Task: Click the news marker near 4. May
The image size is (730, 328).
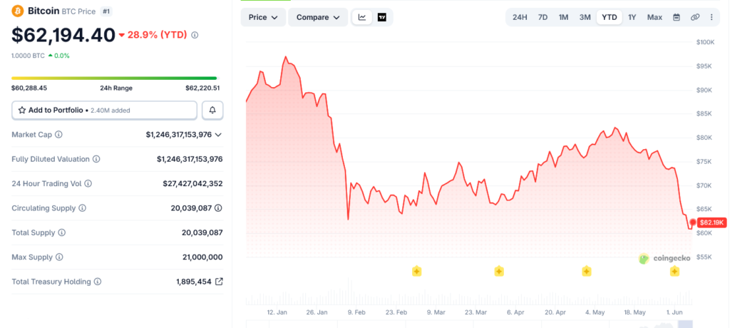Action: pyautogui.click(x=587, y=271)
